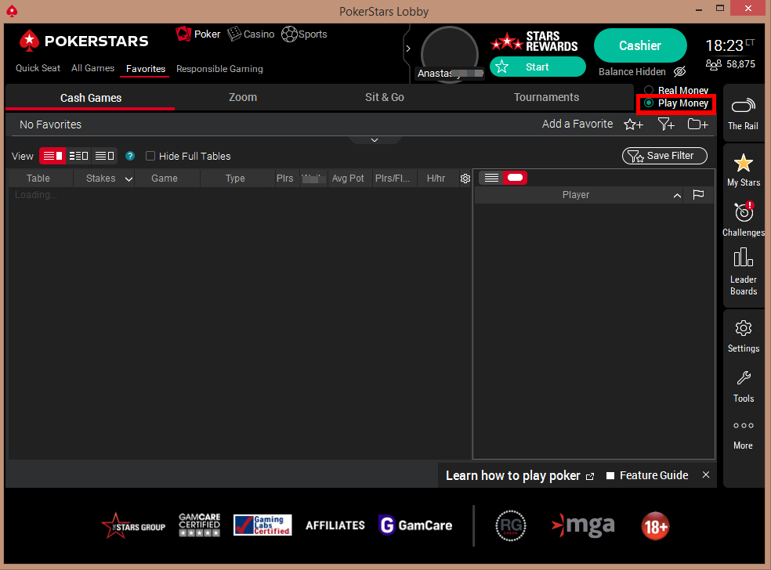Click the Gaming Labs Certified logo

[262, 525]
